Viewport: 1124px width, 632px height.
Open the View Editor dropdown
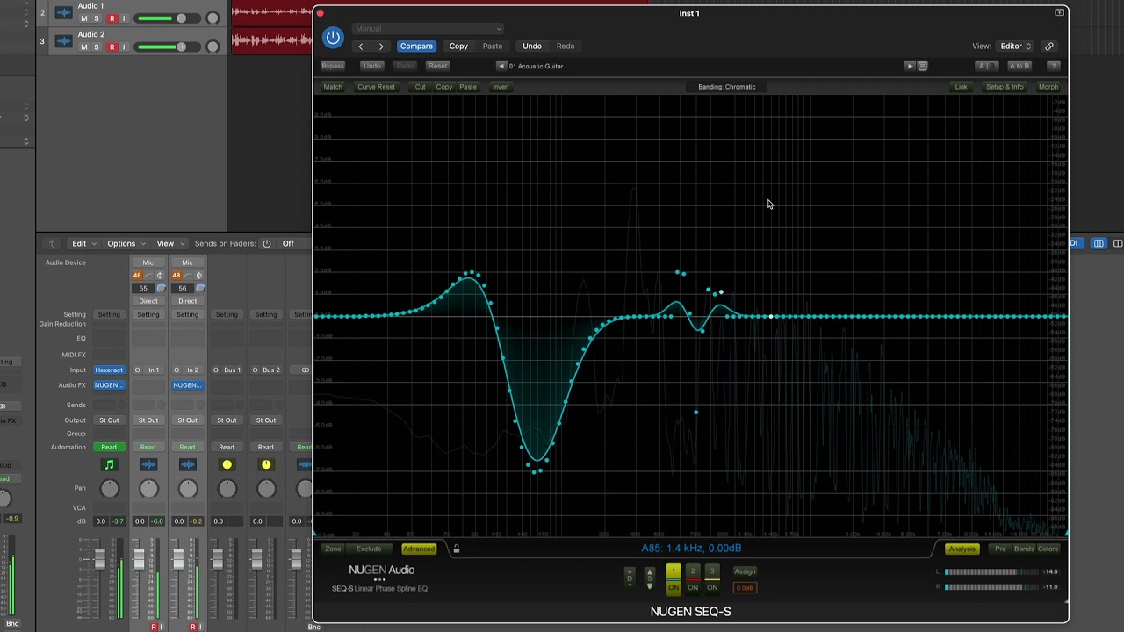(x=1016, y=47)
